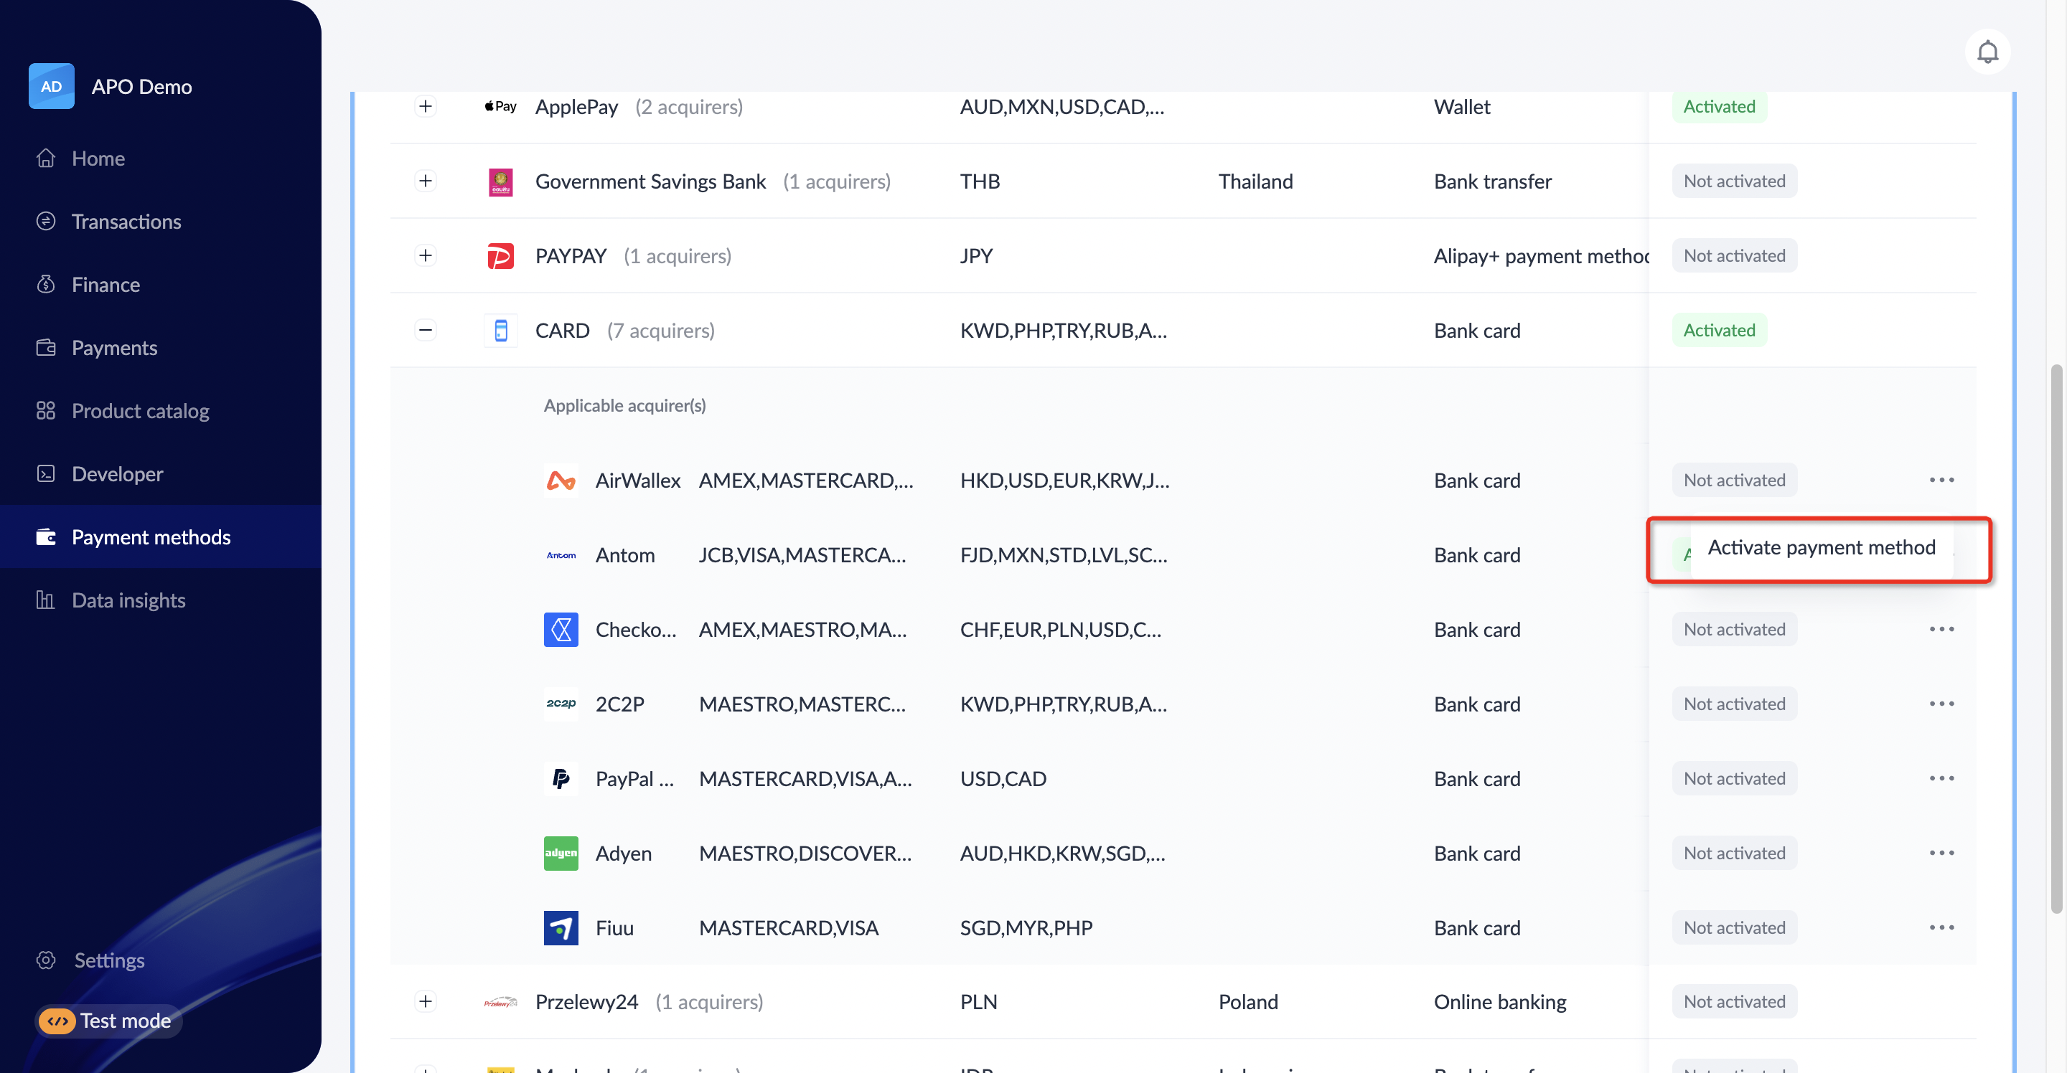Click the vertical page scrollbar

[2055, 638]
